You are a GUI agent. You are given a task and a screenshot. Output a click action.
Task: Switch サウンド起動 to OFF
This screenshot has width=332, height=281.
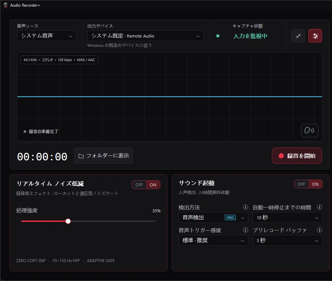pos(301,184)
